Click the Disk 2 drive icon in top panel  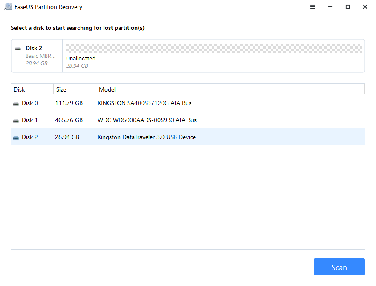point(18,48)
